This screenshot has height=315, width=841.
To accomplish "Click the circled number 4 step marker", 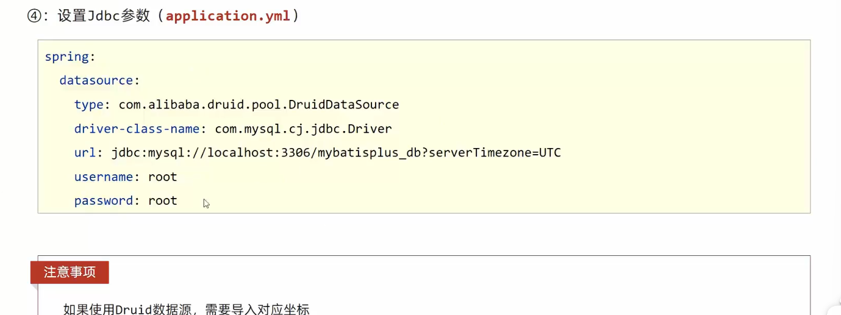I will (x=34, y=16).
